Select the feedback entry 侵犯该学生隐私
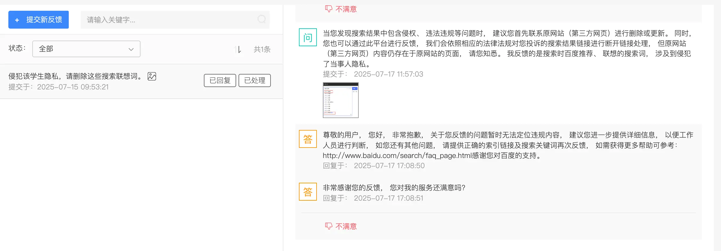The image size is (721, 251). point(75,76)
